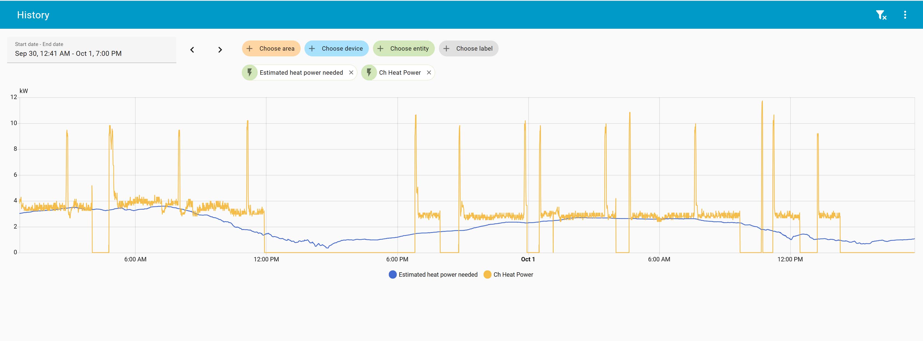The height and width of the screenshot is (341, 923).
Task: Go to previous date range arrow
Action: click(192, 50)
